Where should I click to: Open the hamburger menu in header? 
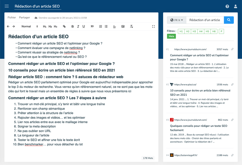tap(7, 6)
